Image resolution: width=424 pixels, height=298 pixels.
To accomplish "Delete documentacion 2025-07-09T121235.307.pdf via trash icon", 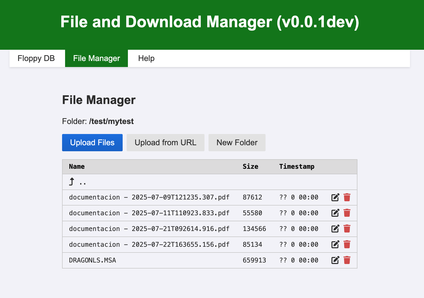I will pos(347,197).
